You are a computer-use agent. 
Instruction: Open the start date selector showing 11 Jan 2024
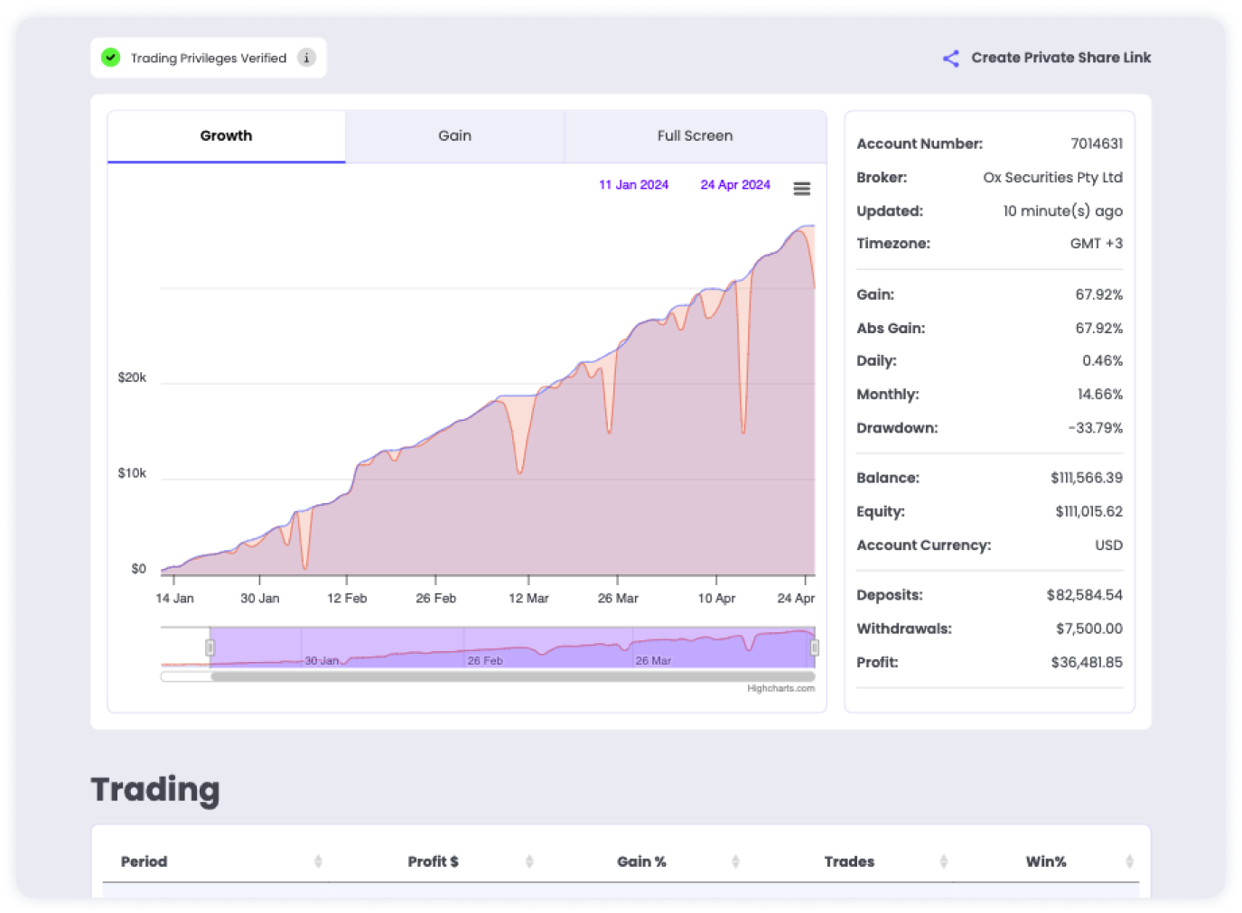click(633, 184)
